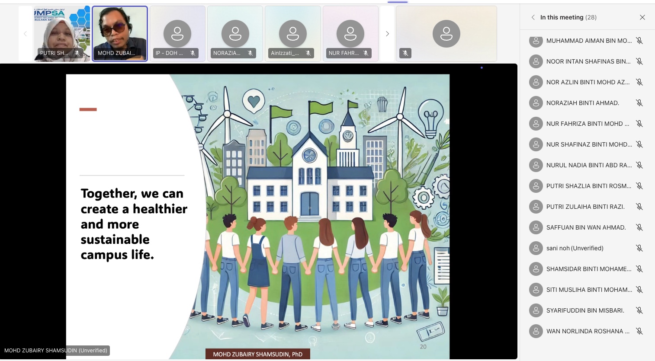Viewport: 655px width, 361px height.
Task: Select participant name SHAMSIDAR BINTI MOHAME...
Action: coord(589,269)
